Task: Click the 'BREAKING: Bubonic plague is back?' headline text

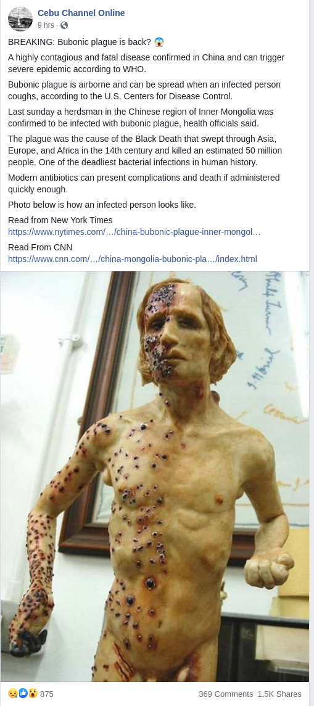Action: click(80, 43)
